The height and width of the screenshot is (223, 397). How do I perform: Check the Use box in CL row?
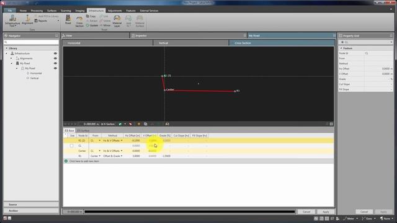[72, 146]
